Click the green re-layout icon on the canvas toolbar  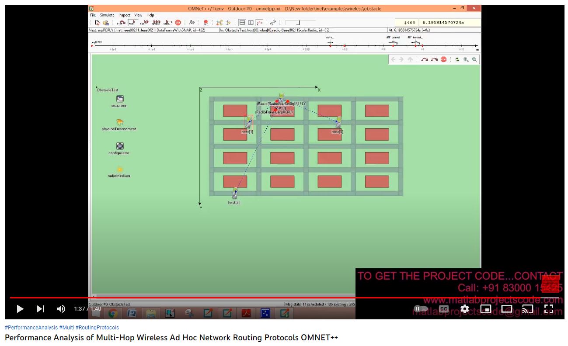tap(457, 59)
